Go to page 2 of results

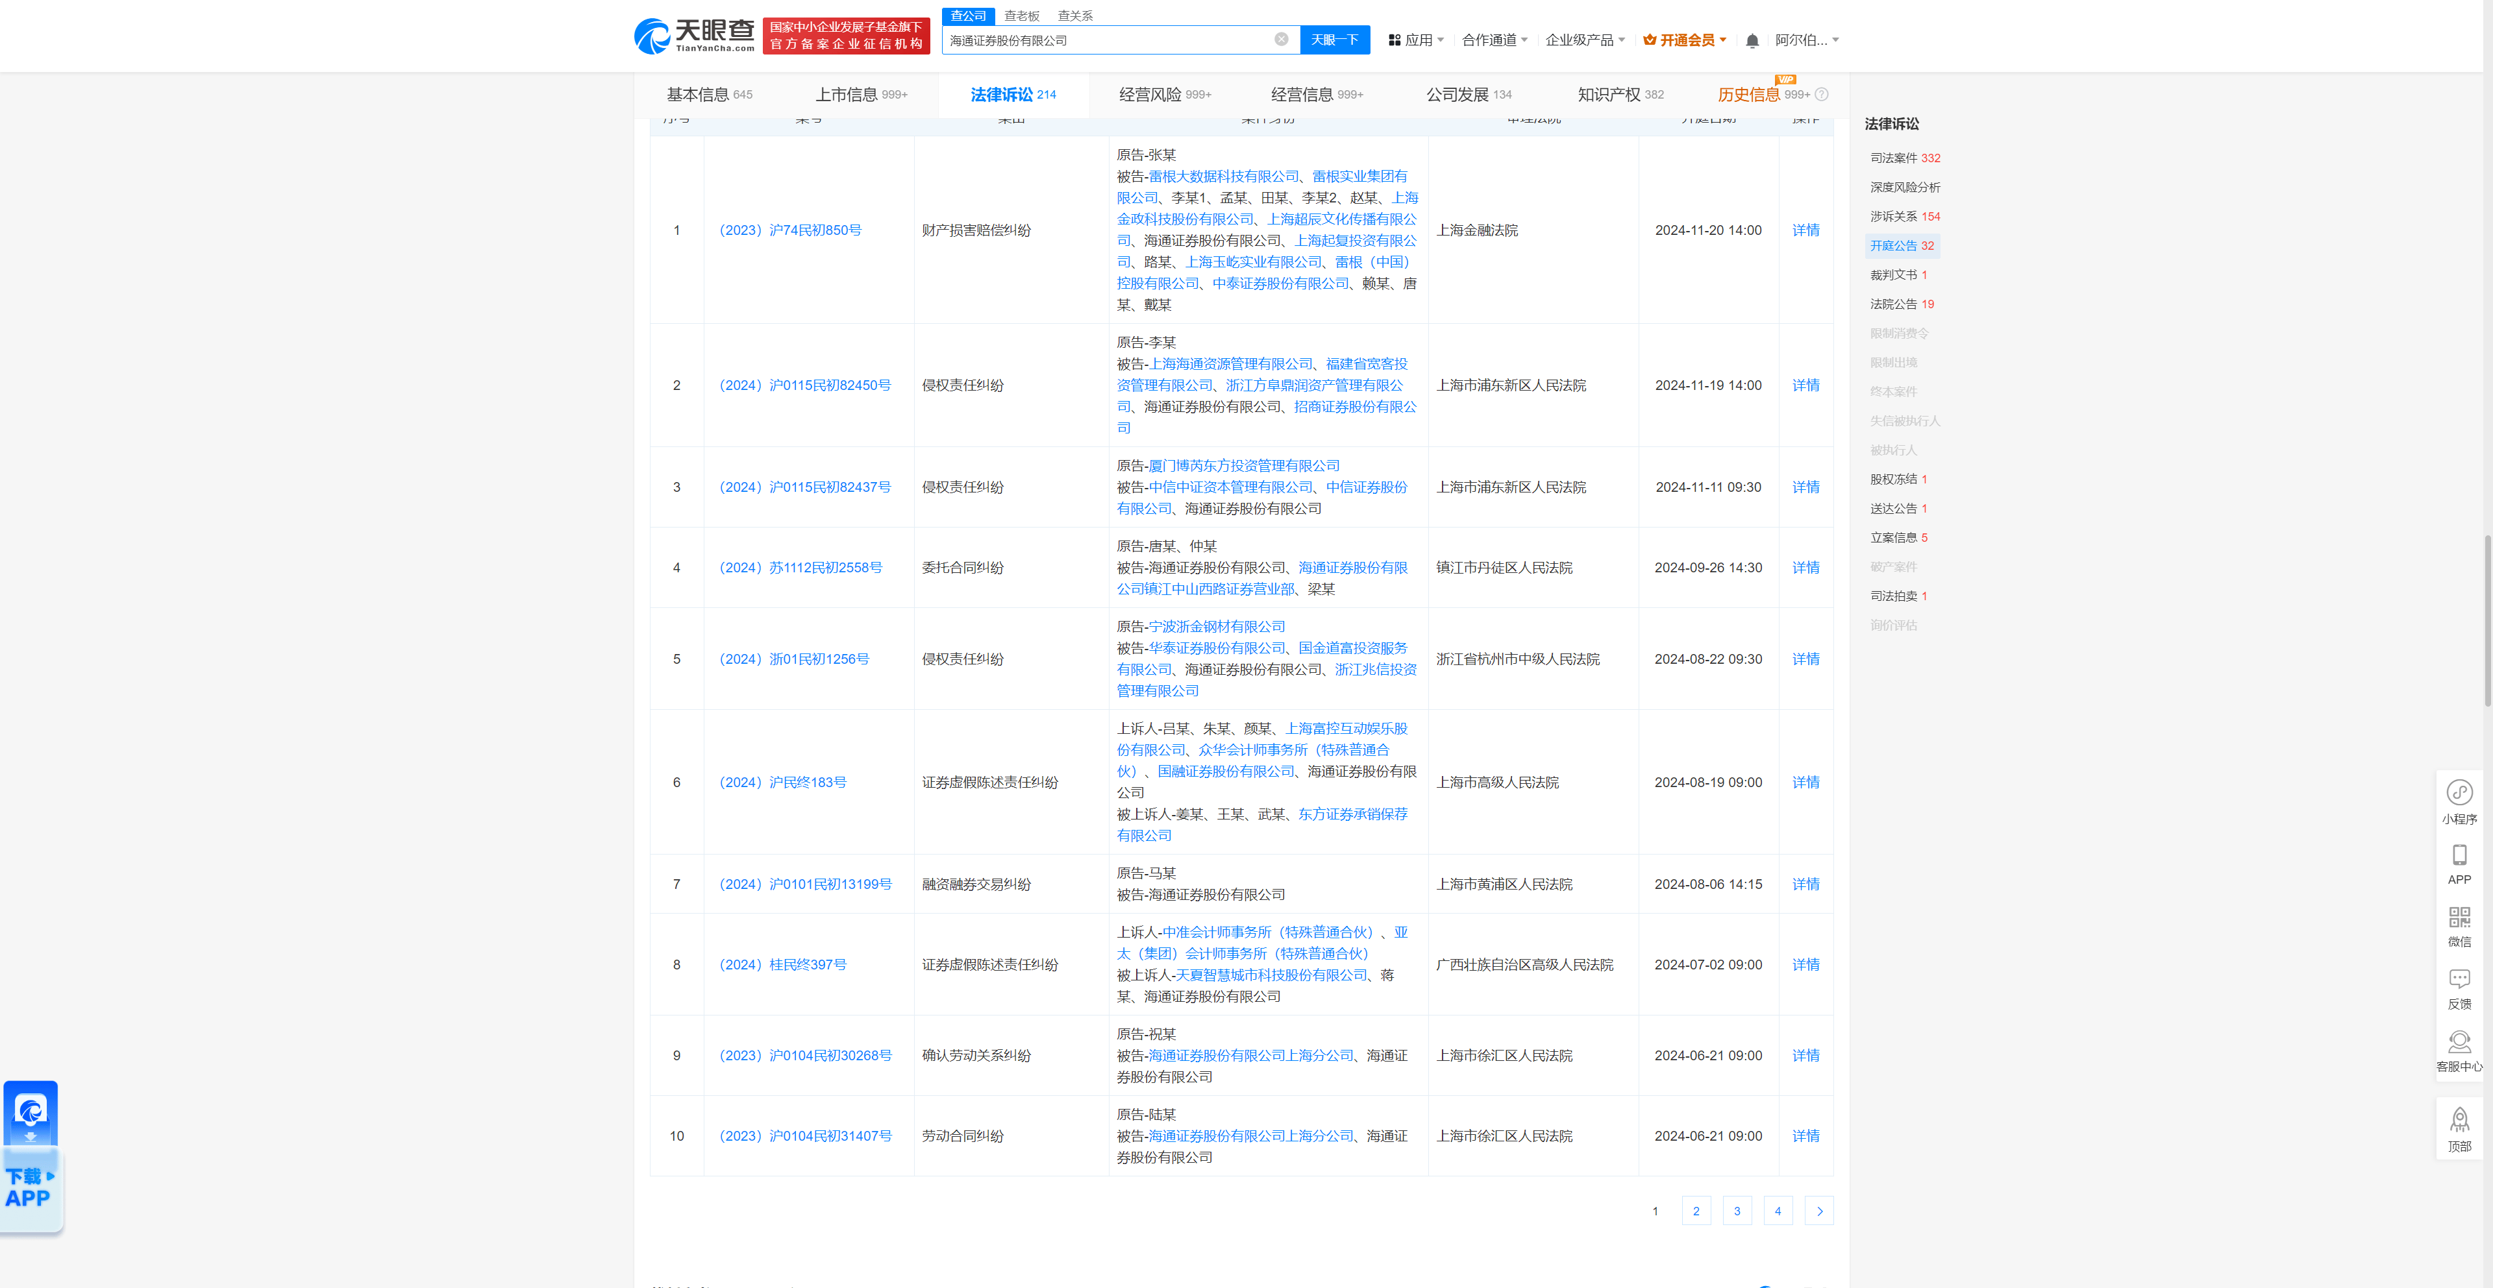point(1696,1211)
